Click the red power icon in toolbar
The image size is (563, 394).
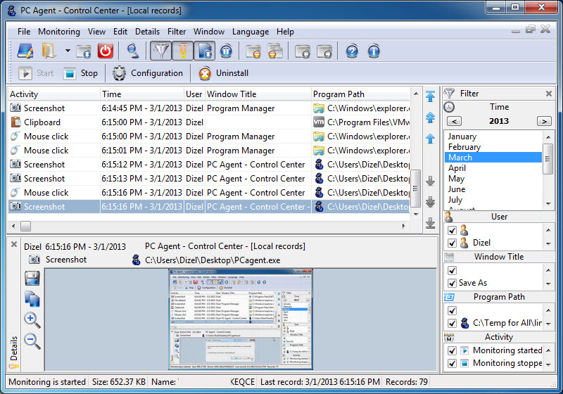click(x=105, y=51)
